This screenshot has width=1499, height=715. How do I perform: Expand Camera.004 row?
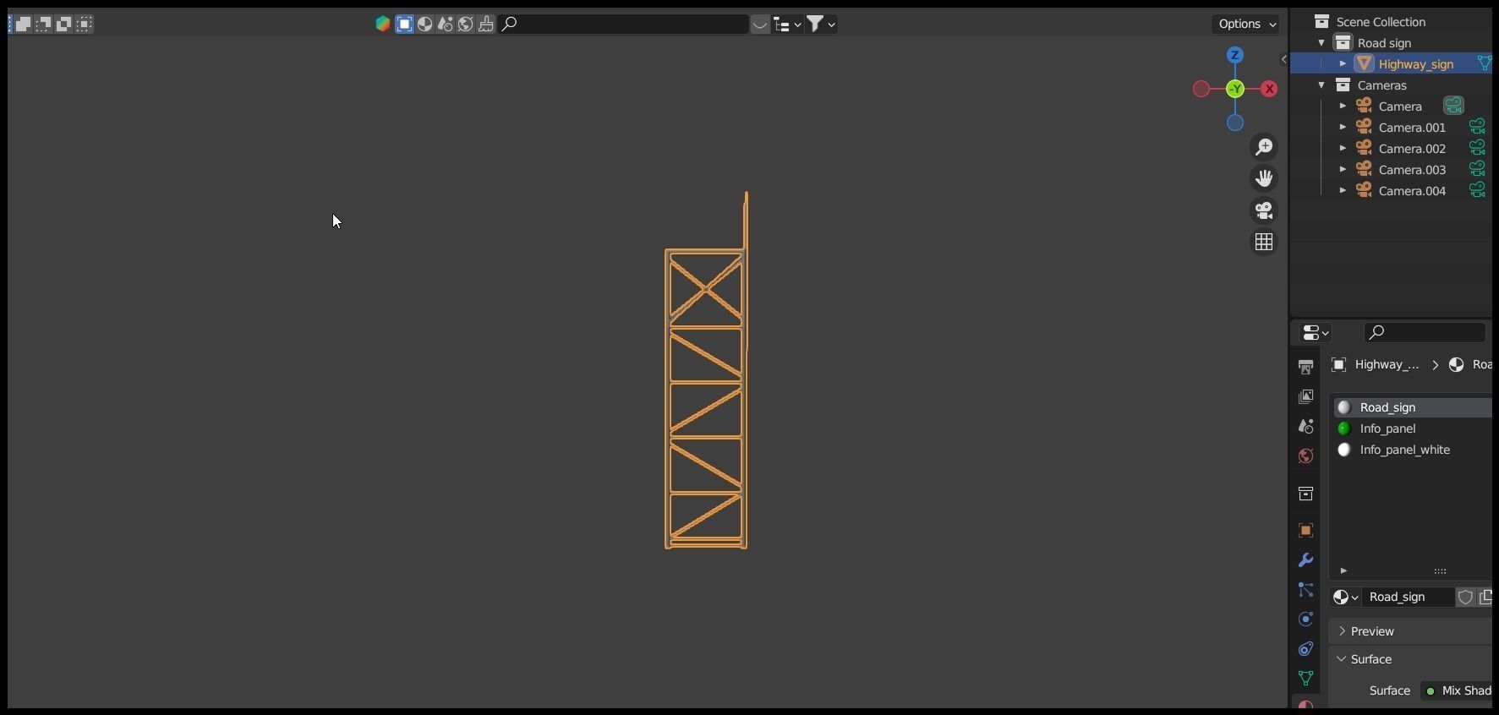click(x=1343, y=191)
